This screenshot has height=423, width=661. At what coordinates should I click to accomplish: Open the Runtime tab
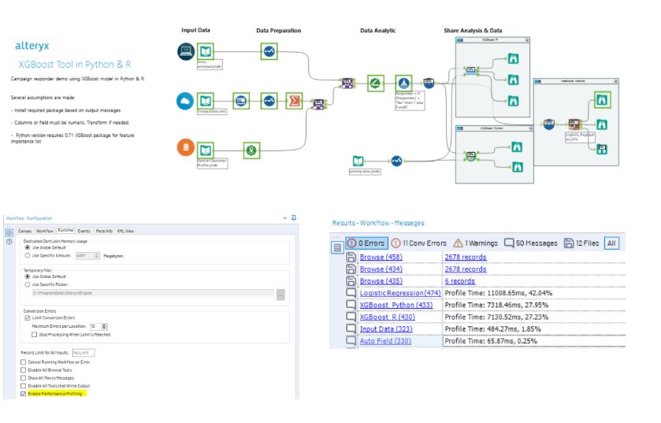tap(65, 231)
